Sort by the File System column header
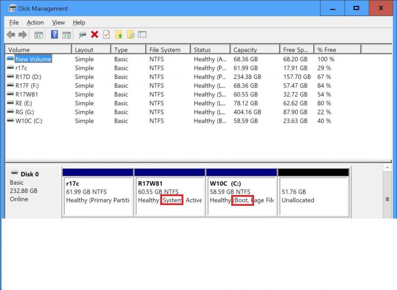 168,50
